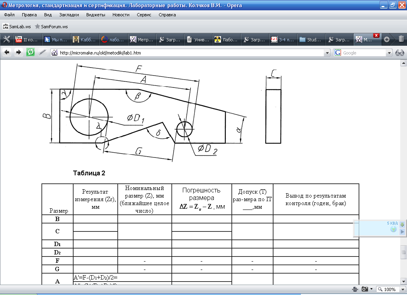The width and height of the screenshot is (407, 295).
Task: Open the Виджеты menu
Action: coord(96,15)
